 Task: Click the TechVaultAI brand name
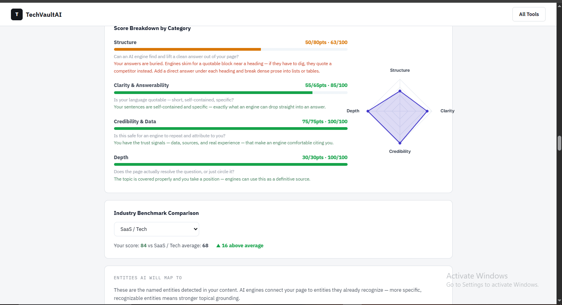44,14
